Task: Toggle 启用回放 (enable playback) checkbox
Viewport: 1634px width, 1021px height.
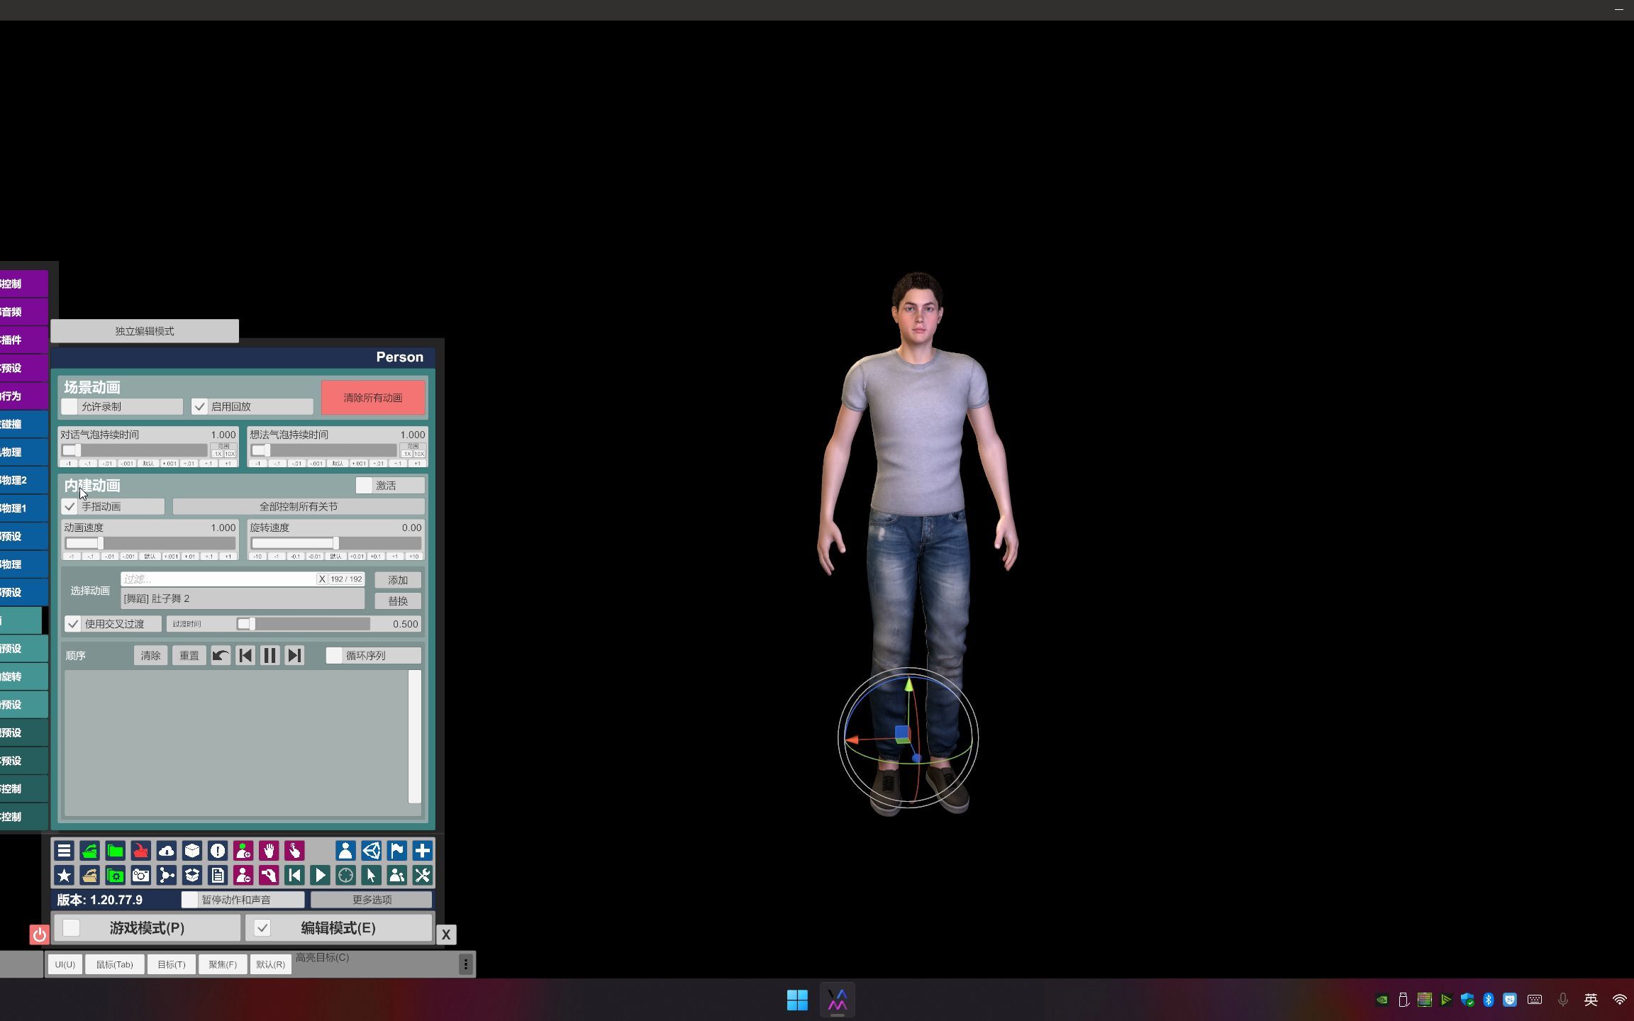Action: (x=199, y=406)
